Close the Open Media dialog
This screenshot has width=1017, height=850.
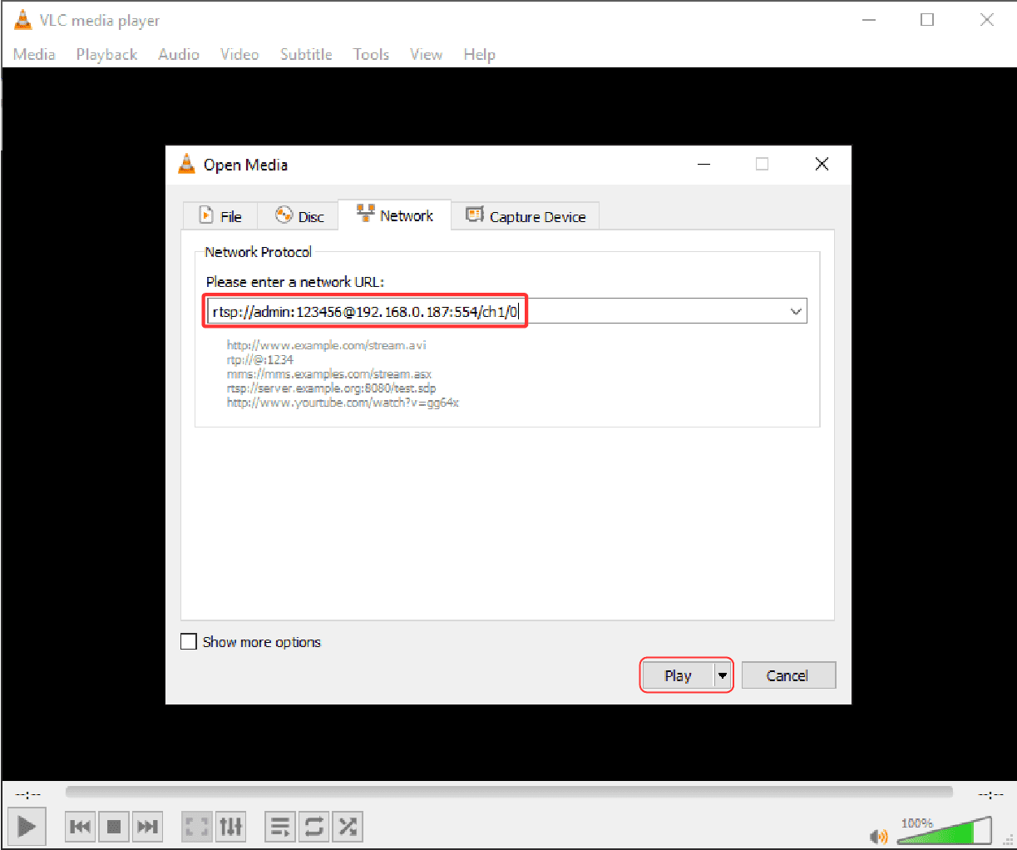[x=822, y=164]
